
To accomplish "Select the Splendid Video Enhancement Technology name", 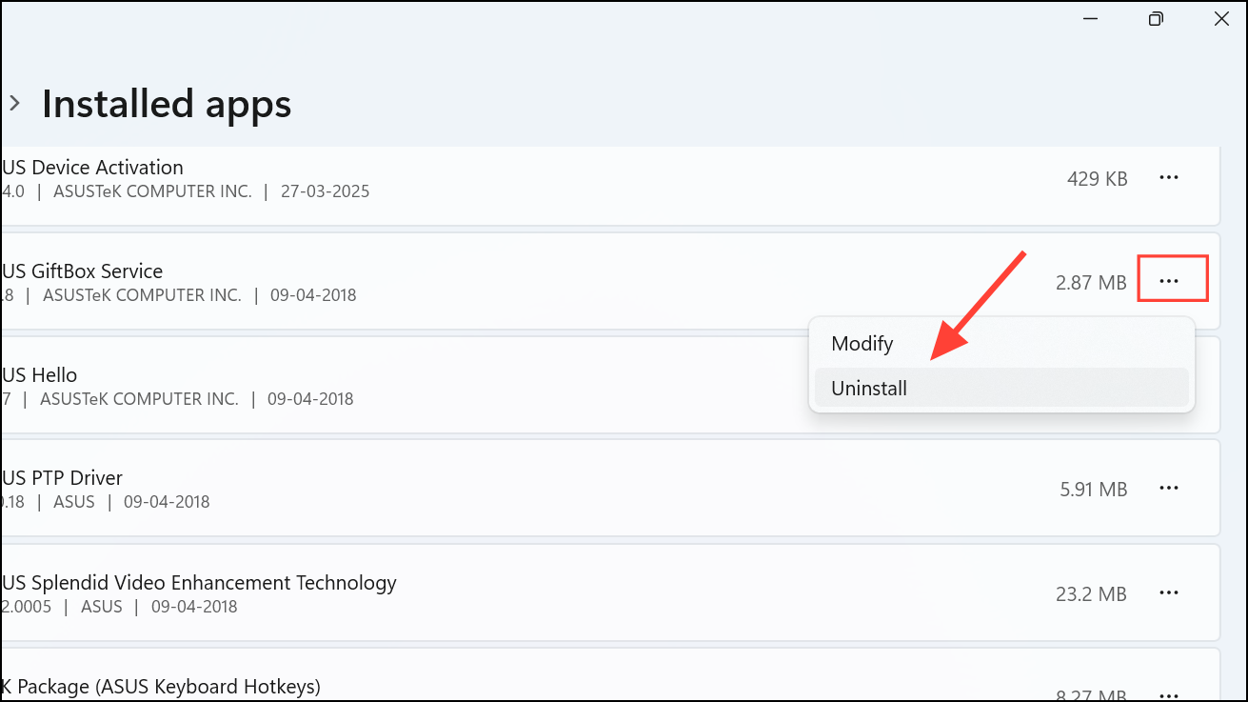I will (x=199, y=583).
